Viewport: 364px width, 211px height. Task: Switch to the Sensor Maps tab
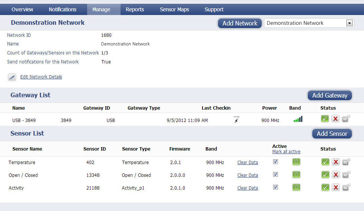click(x=175, y=9)
